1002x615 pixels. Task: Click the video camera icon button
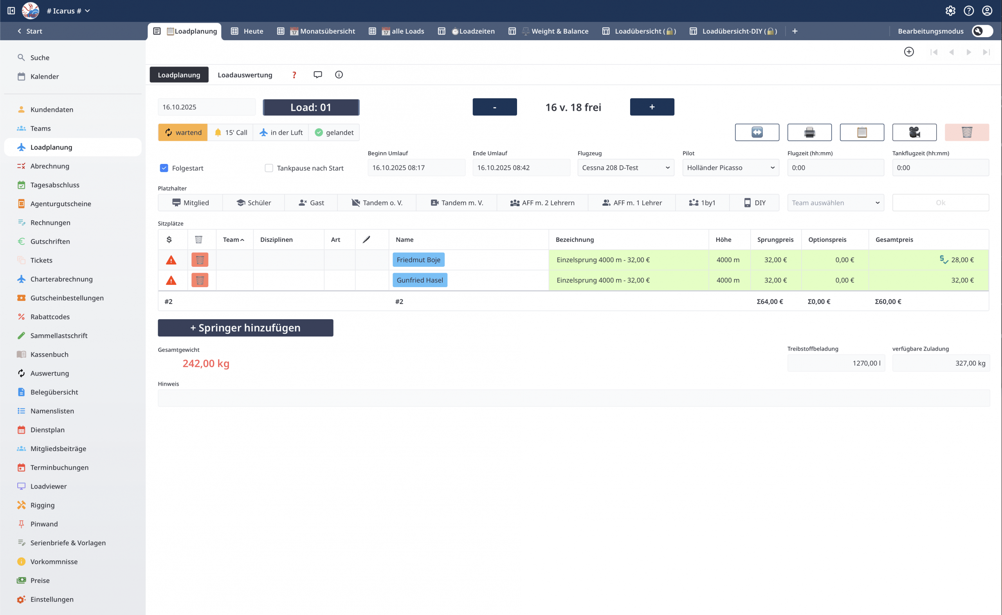[x=914, y=132]
